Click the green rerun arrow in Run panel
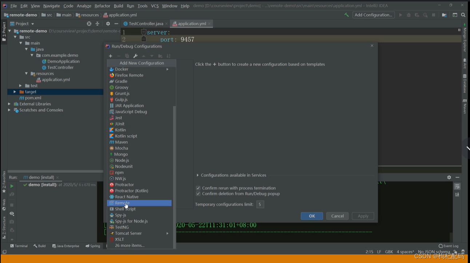 coord(12,186)
